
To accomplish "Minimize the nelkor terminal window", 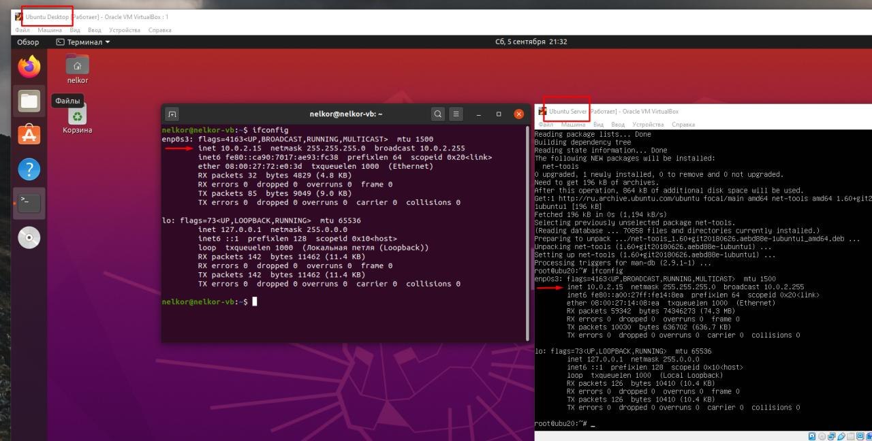I will (x=479, y=114).
